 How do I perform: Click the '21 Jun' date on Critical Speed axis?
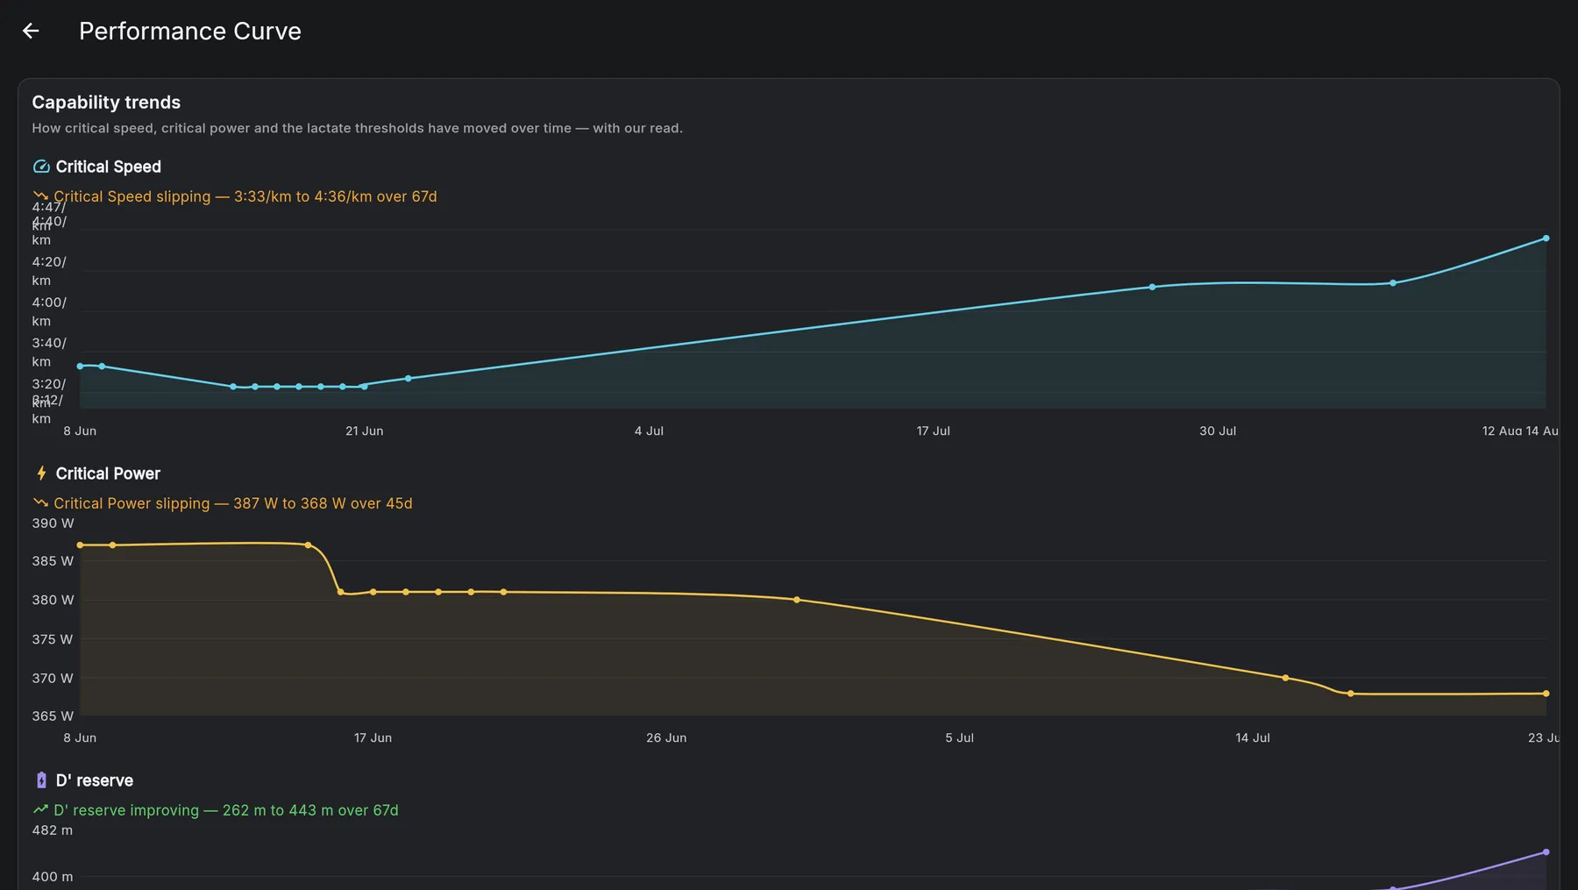pos(365,431)
